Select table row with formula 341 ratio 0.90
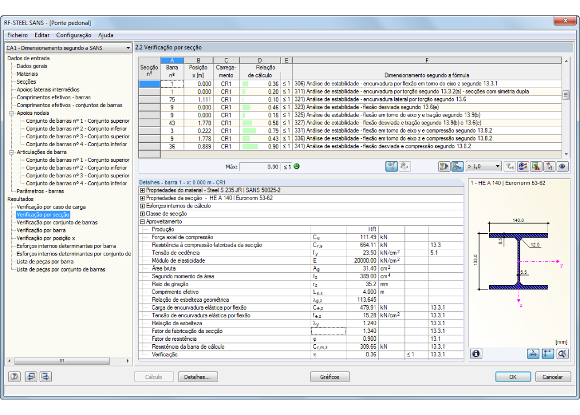Viewport: 580px width, 415px height. (350, 147)
